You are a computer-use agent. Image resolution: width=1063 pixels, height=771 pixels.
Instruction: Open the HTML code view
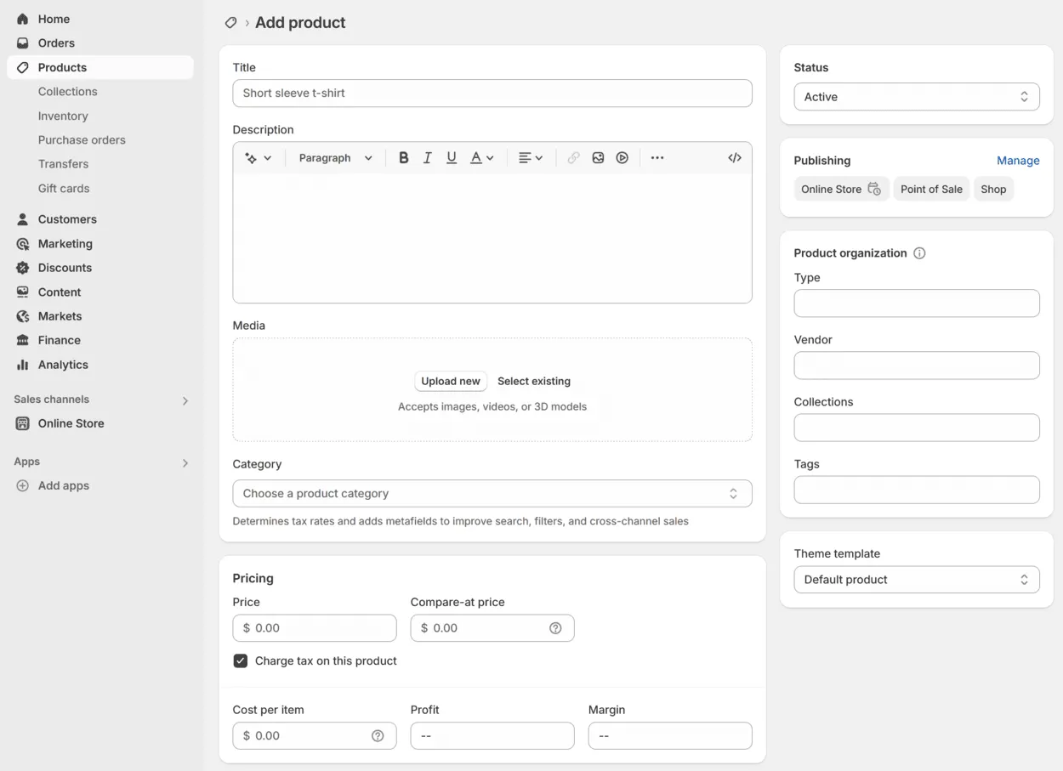pos(735,158)
